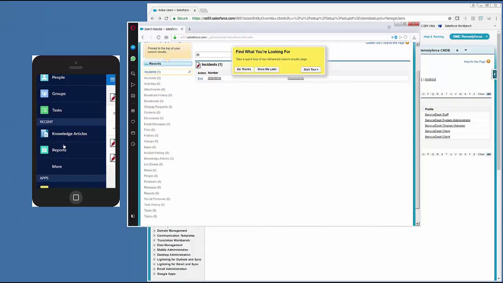Go back in the Chrome window
Viewport: 503px width, 283px height.
[x=152, y=18]
